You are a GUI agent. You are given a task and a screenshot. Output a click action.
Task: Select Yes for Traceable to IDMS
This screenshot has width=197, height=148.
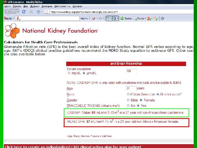click(138, 106)
